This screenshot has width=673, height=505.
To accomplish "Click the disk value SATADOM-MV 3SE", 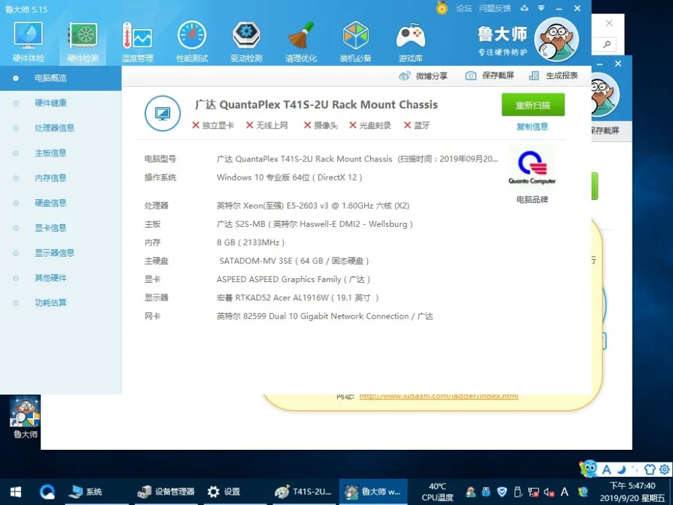I will tap(294, 261).
